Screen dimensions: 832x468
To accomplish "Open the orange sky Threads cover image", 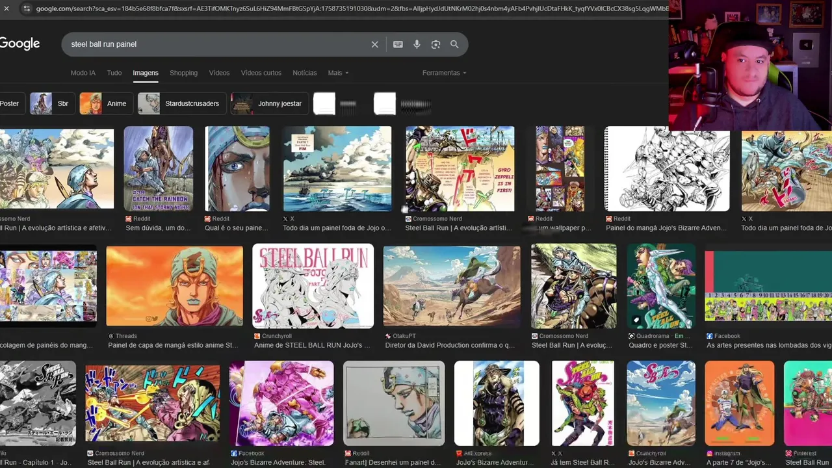I will click(174, 286).
